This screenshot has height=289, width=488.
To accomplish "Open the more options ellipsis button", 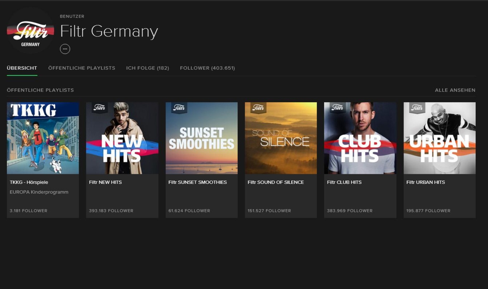I will point(65,49).
